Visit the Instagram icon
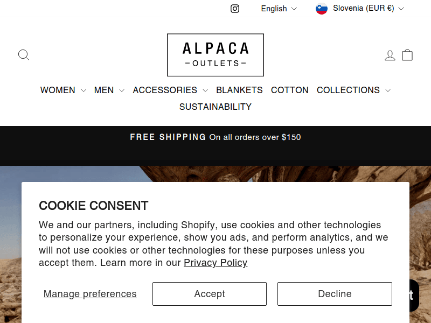This screenshot has height=323, width=431. point(235,9)
